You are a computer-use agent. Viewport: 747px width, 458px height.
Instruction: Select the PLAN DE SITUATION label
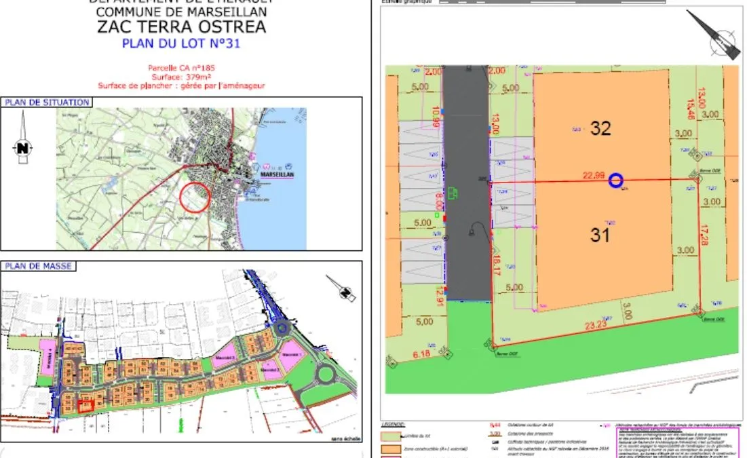coord(47,102)
